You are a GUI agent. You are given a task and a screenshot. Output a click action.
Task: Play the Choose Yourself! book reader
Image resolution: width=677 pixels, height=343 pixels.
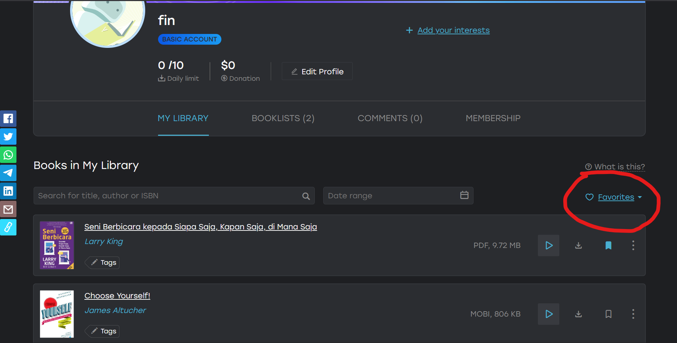549,314
